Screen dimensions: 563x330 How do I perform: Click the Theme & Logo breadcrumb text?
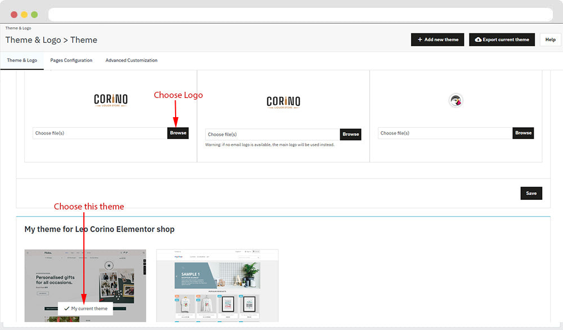(x=18, y=28)
